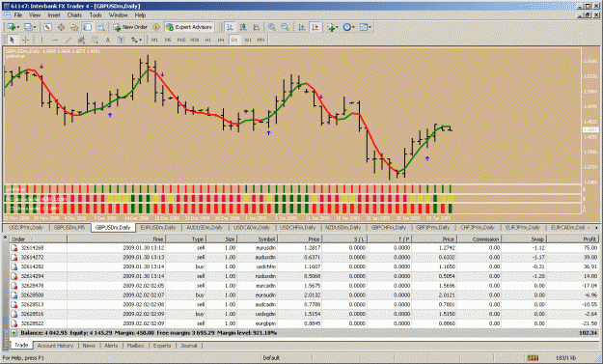The width and height of the screenshot is (603, 364).
Task: Select the usdsgdm order row
Action: point(304,315)
